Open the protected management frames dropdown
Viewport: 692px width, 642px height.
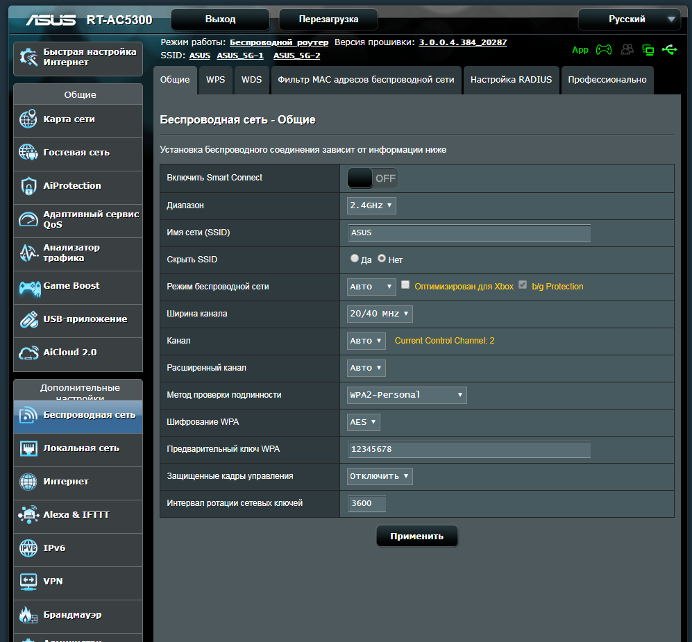coord(380,477)
